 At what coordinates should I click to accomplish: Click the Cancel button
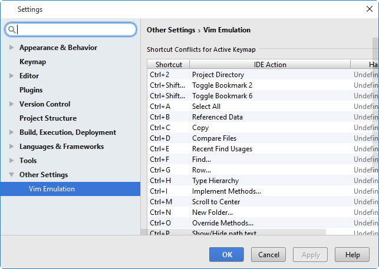pyautogui.click(x=268, y=255)
